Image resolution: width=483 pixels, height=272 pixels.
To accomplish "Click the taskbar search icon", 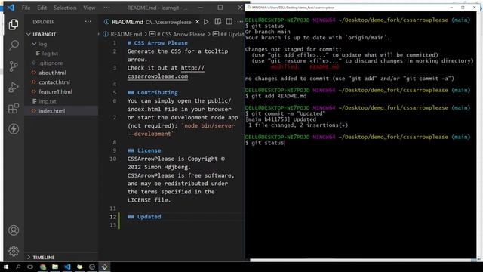I will pyautogui.click(x=18, y=267).
